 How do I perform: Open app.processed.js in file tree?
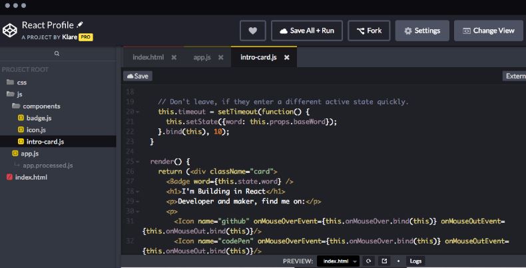tap(48, 165)
